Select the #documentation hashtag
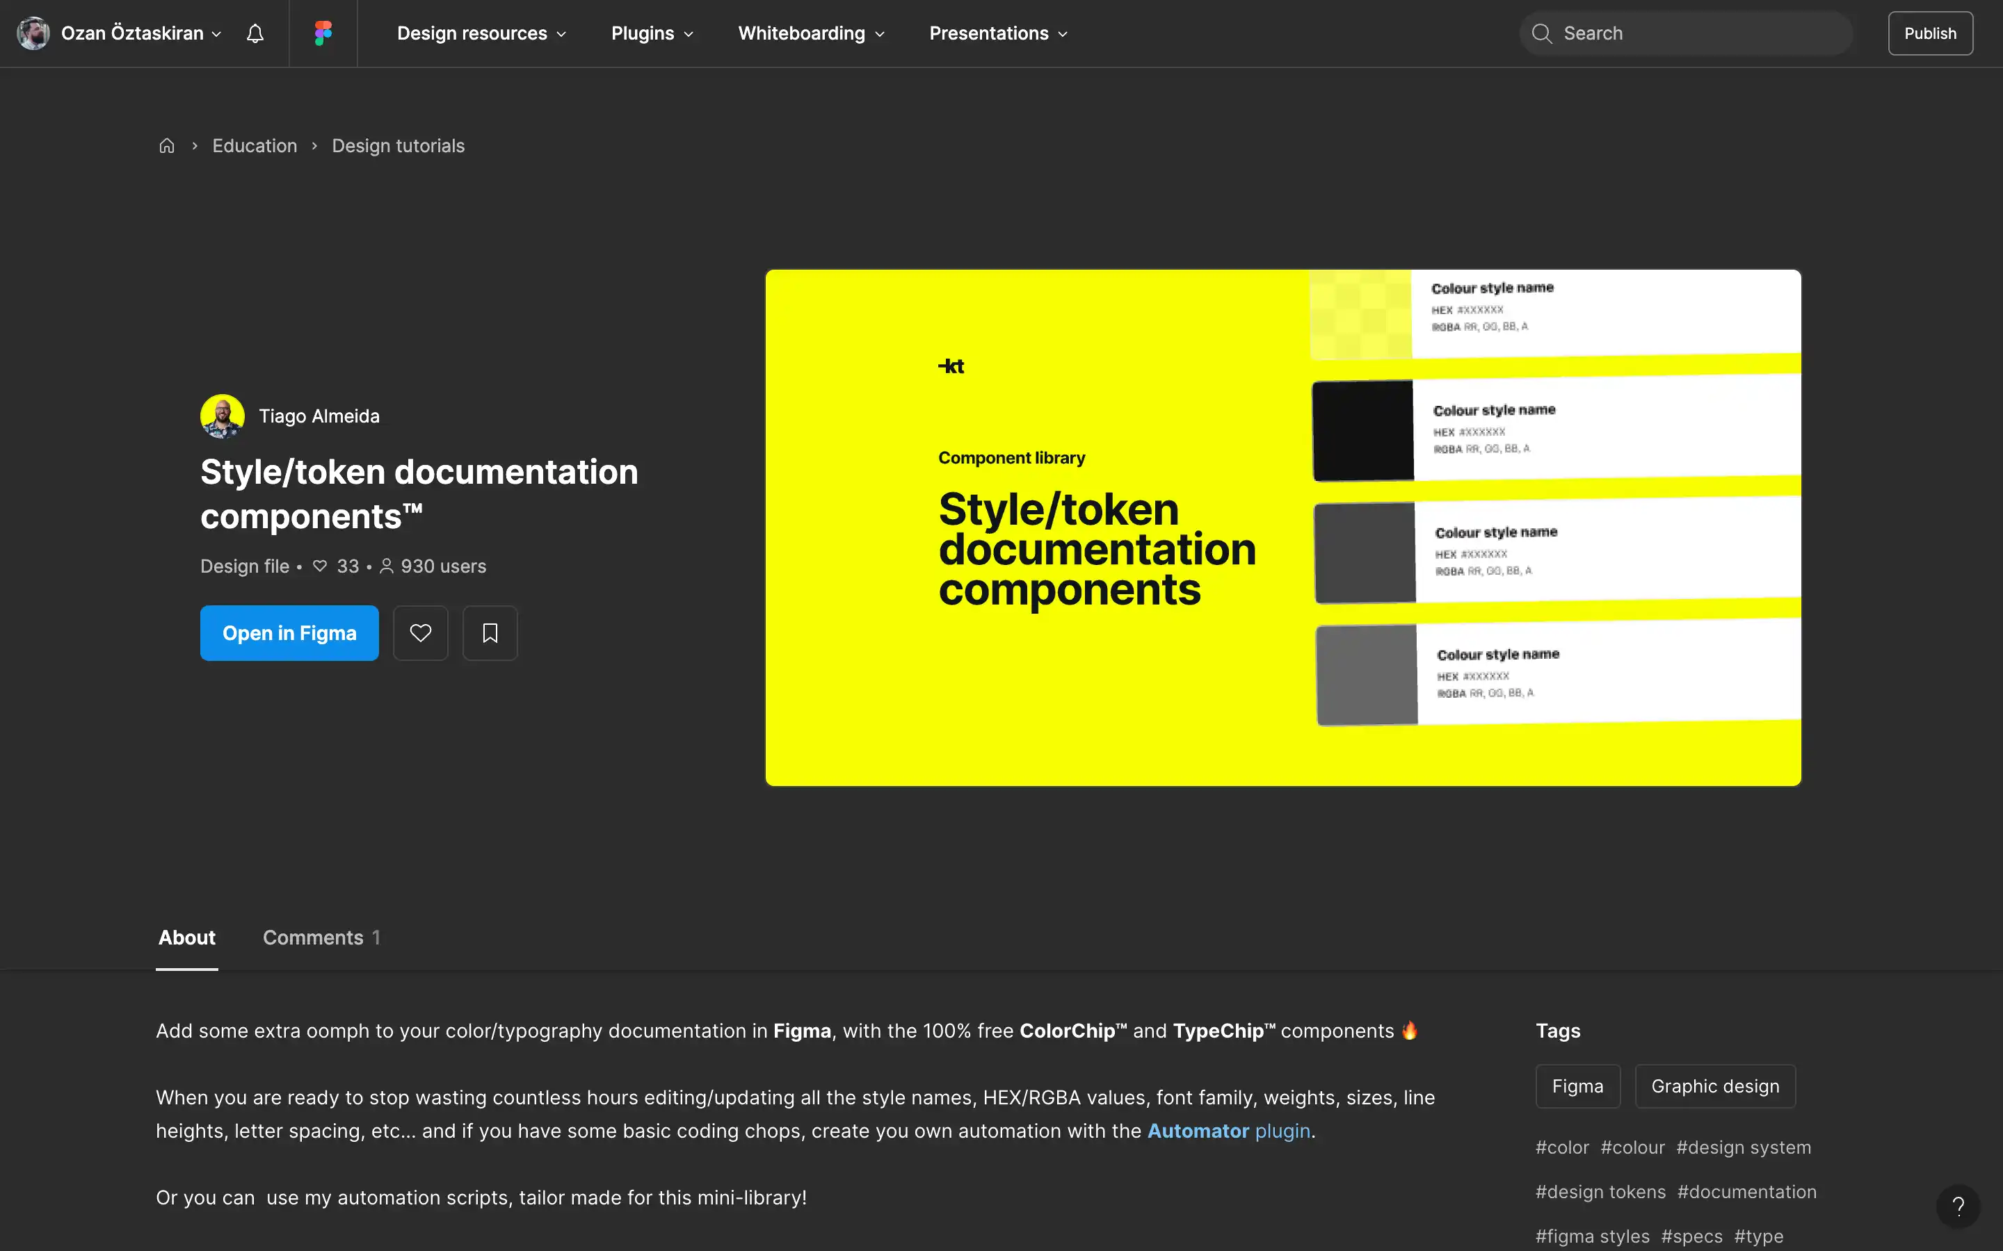 click(x=1746, y=1192)
